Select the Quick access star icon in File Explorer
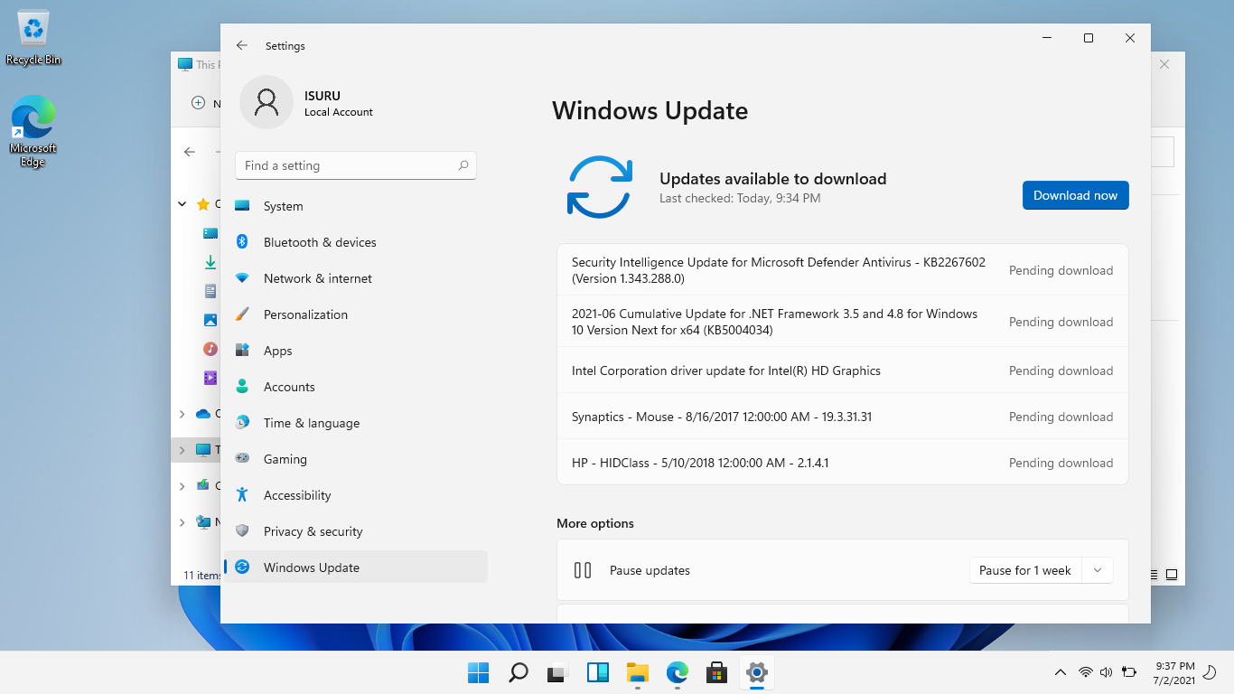Viewport: 1234px width, 694px height. [203, 205]
